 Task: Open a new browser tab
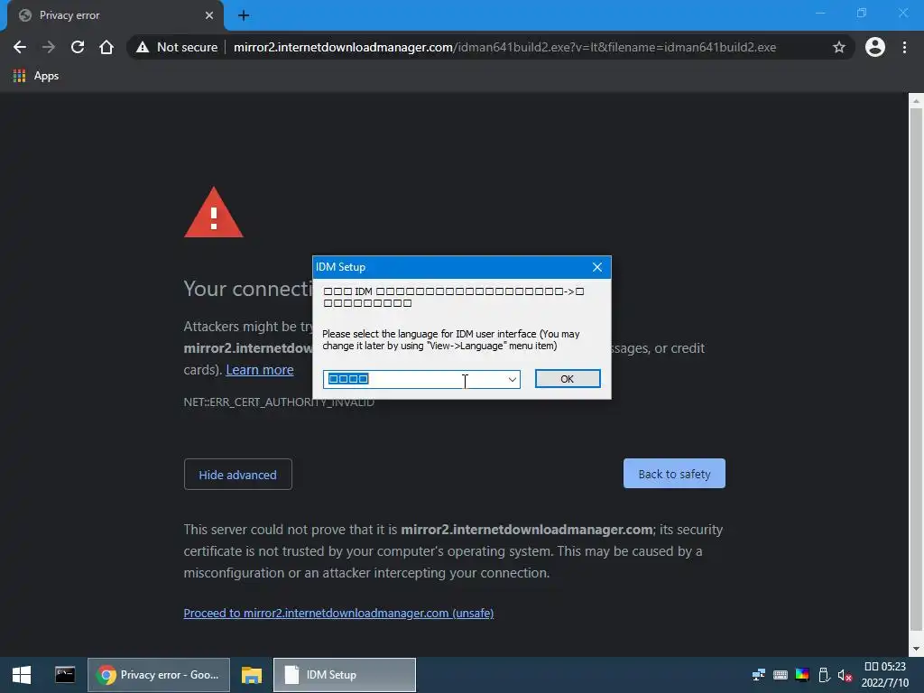click(x=244, y=15)
